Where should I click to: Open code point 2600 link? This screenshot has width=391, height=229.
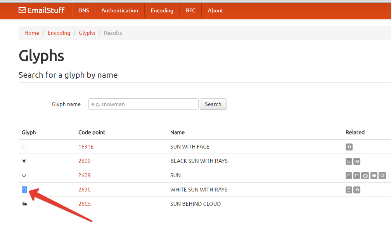coord(85,161)
